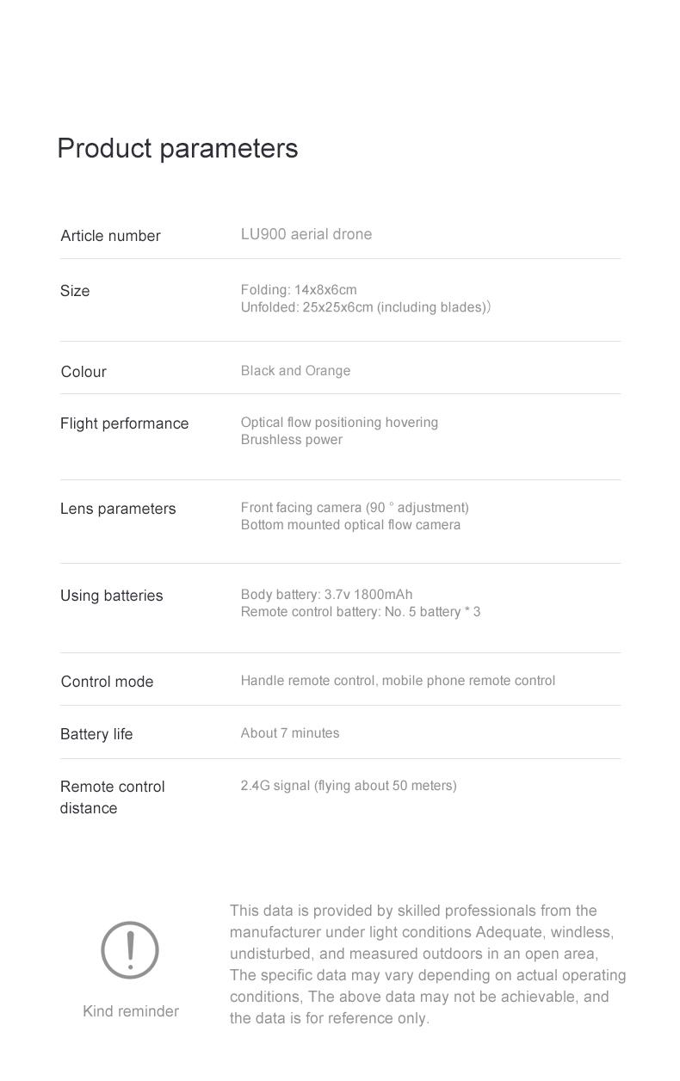Click the 2.4G signal range text
Screen dimensions: 680x1081
point(349,786)
